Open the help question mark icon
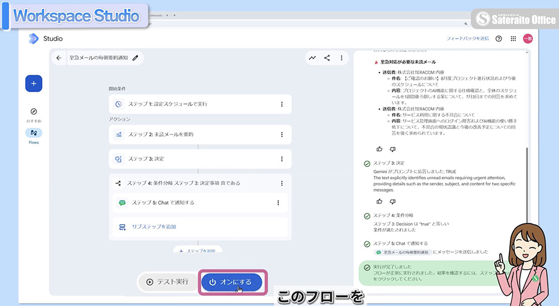 click(x=499, y=39)
